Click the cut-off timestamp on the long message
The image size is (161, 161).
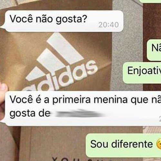[x=160, y=119]
